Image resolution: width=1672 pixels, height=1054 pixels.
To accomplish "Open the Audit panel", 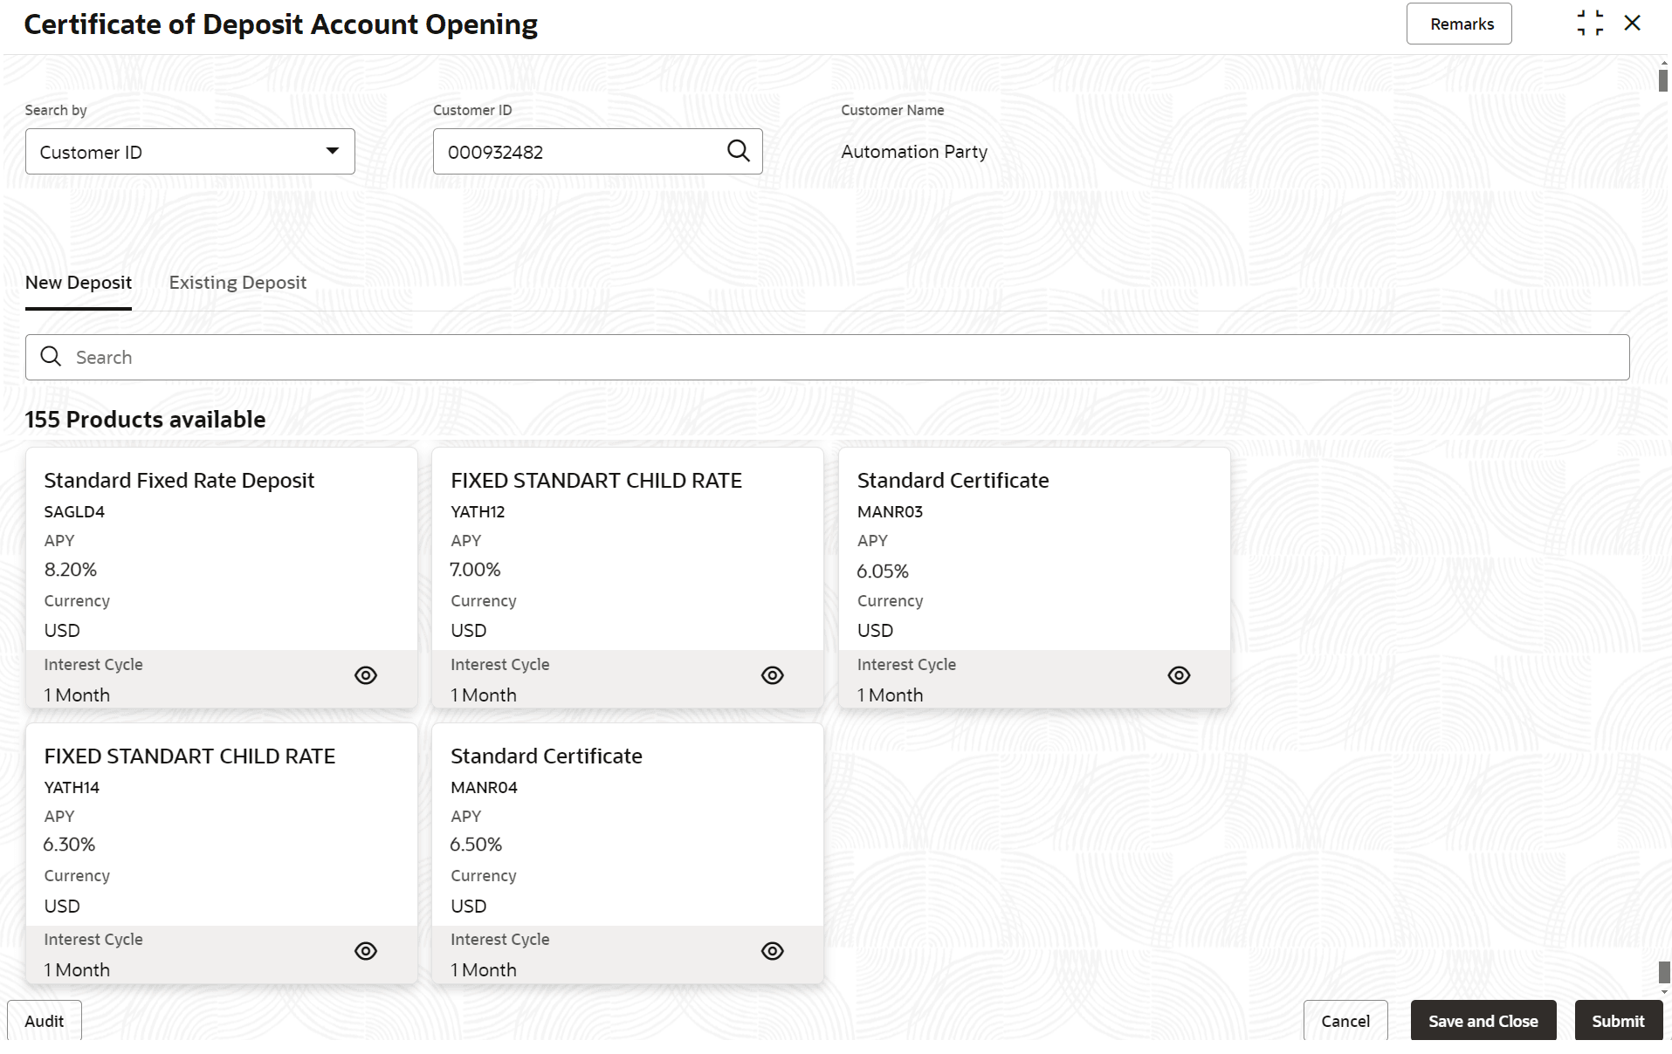I will [45, 1021].
